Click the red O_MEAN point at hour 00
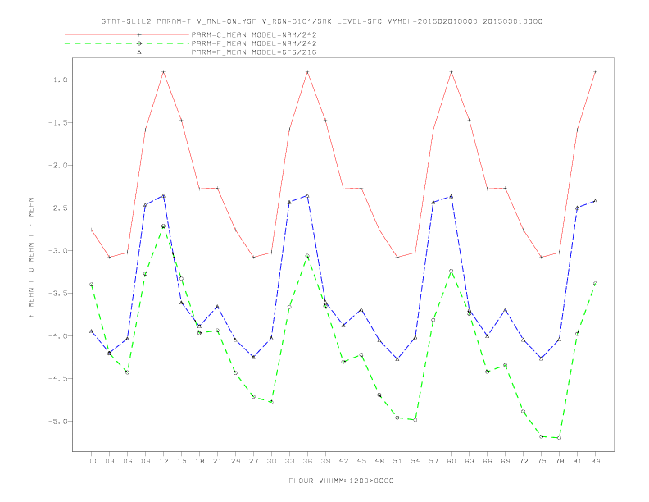649x502 pixels. pyautogui.click(x=92, y=230)
